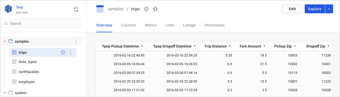
Task: Open Tpep Pickup Datetime column dropdown
Action: 142,46
